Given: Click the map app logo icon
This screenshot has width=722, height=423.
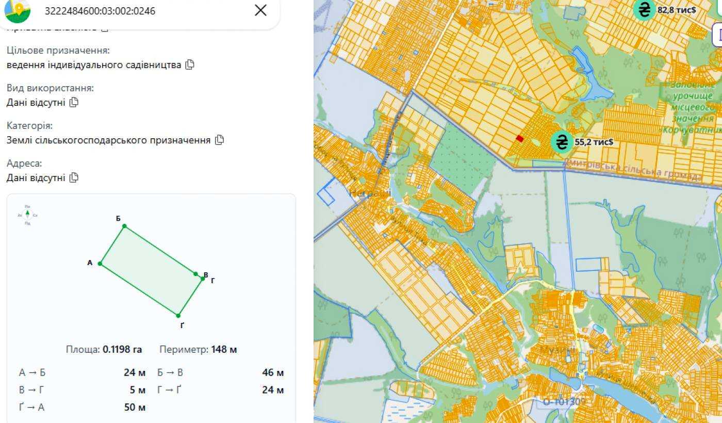Looking at the screenshot, I should pyautogui.click(x=17, y=10).
